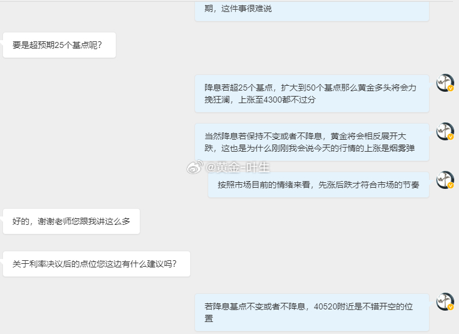
Task: Click orange V badge beside 烟雾弹 message avatar
Action: click(x=451, y=137)
